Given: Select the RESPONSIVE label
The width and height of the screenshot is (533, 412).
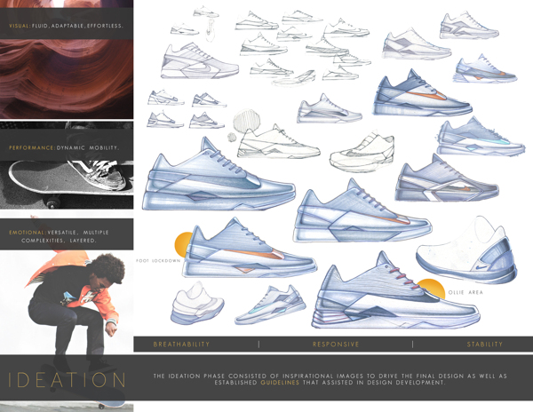Looking at the screenshot, I should [x=336, y=344].
